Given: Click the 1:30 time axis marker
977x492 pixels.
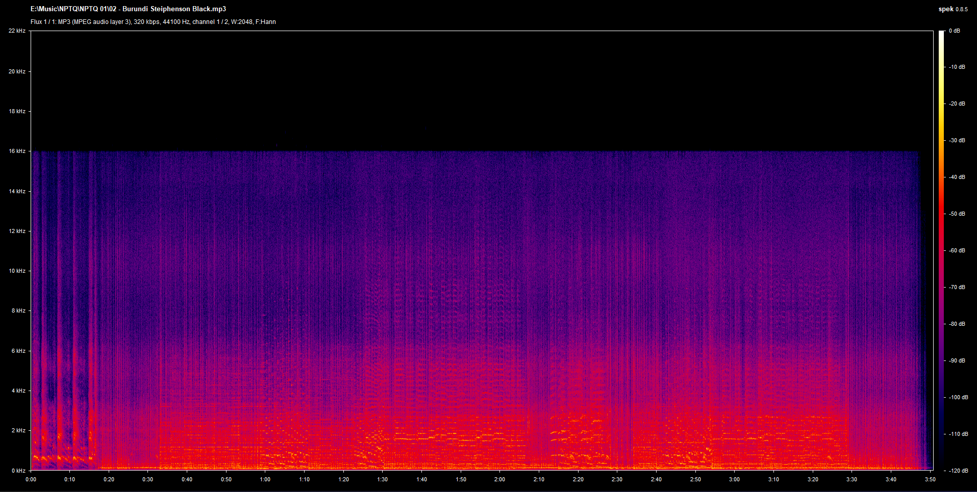Looking at the screenshot, I should [x=383, y=479].
